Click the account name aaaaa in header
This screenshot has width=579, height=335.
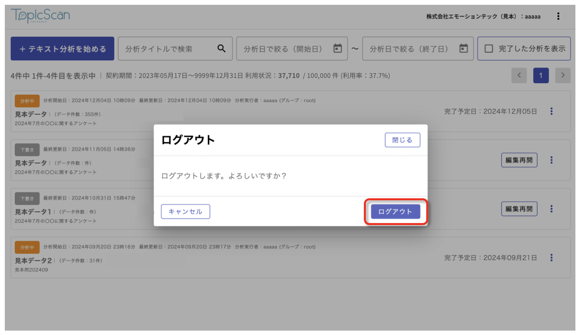click(533, 16)
